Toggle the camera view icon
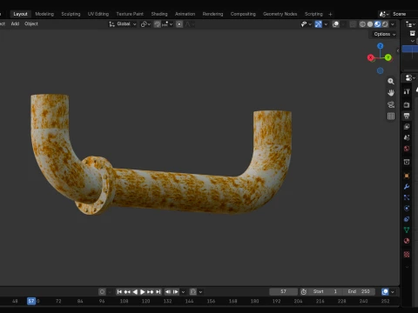 tap(391, 104)
